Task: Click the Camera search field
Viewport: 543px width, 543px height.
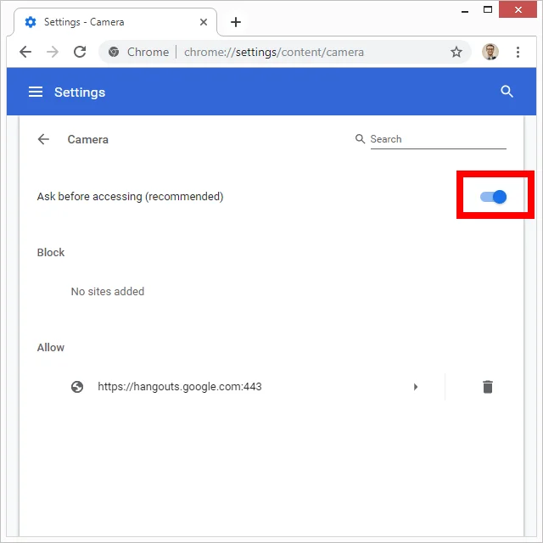Action: [438, 139]
